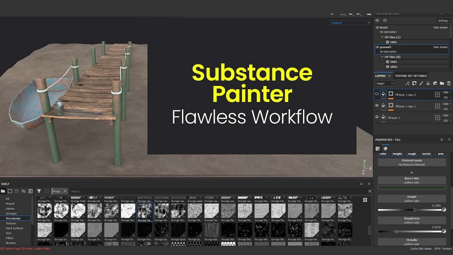Toggle the rough channel button

coord(412,154)
